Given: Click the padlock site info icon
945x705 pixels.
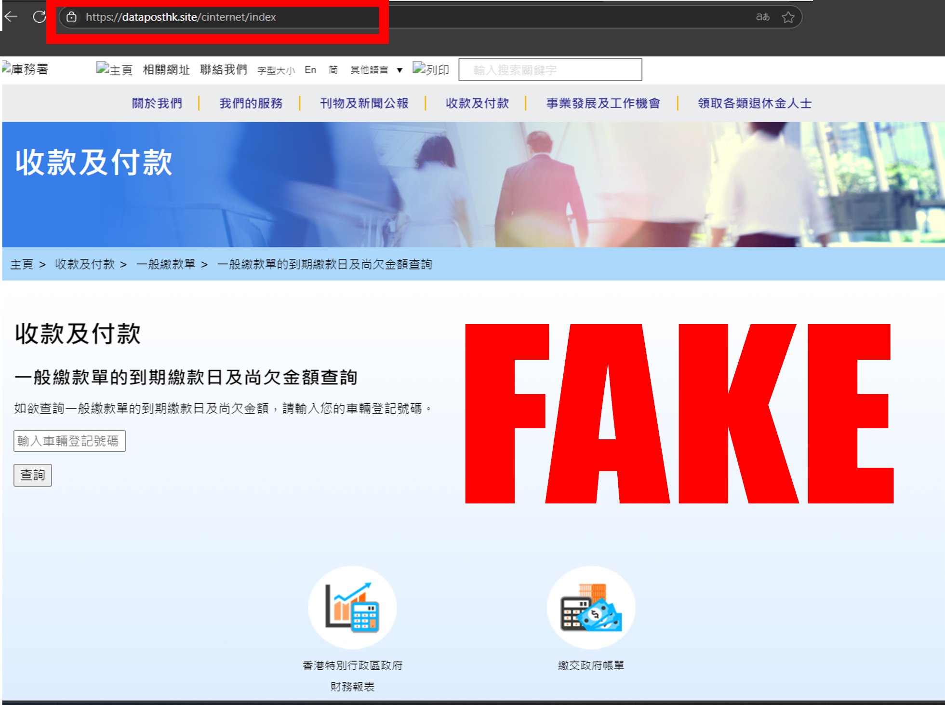Looking at the screenshot, I should tap(72, 17).
